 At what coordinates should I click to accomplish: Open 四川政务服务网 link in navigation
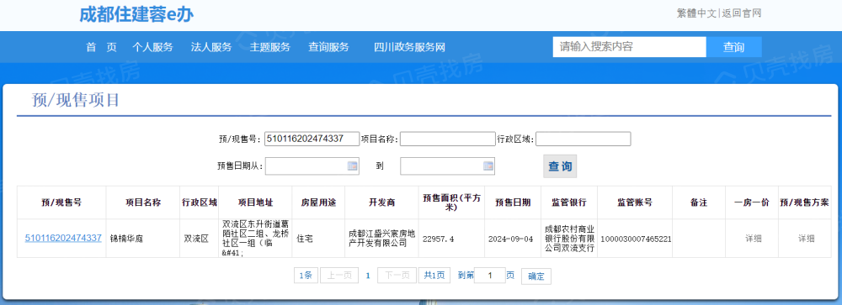coord(410,47)
